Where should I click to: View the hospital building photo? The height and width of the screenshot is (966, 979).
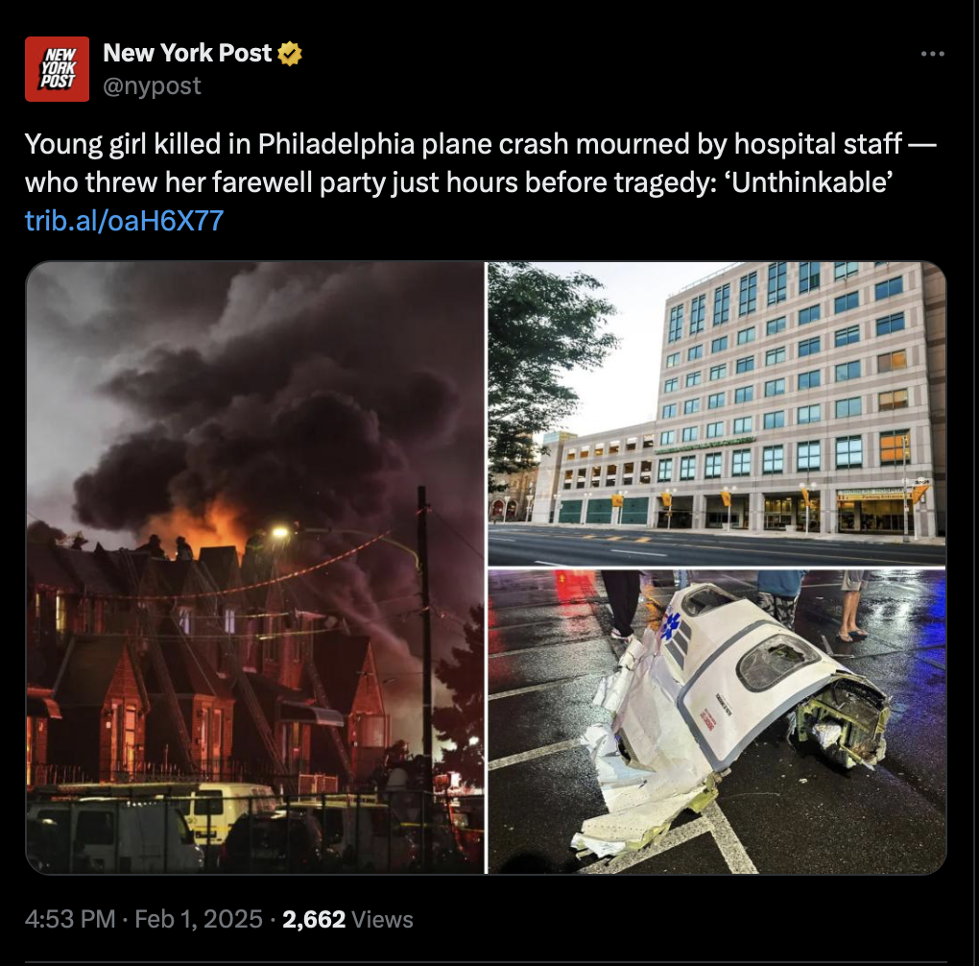tap(717, 414)
